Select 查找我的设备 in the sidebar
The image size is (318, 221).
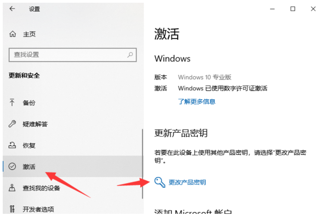coord(73,188)
